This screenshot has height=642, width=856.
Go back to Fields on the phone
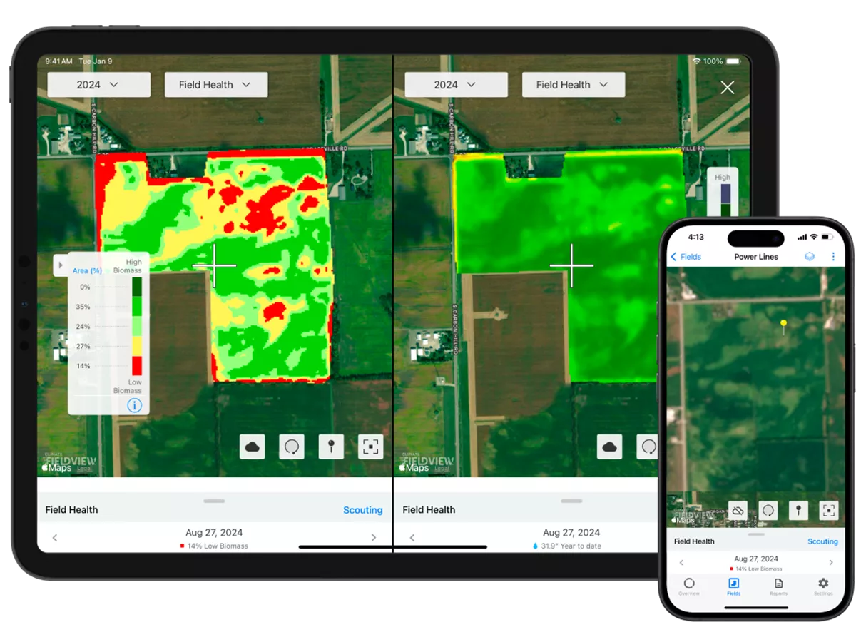686,257
